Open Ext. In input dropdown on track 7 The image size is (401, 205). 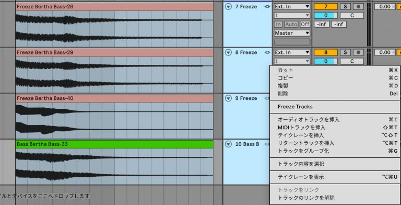click(292, 7)
